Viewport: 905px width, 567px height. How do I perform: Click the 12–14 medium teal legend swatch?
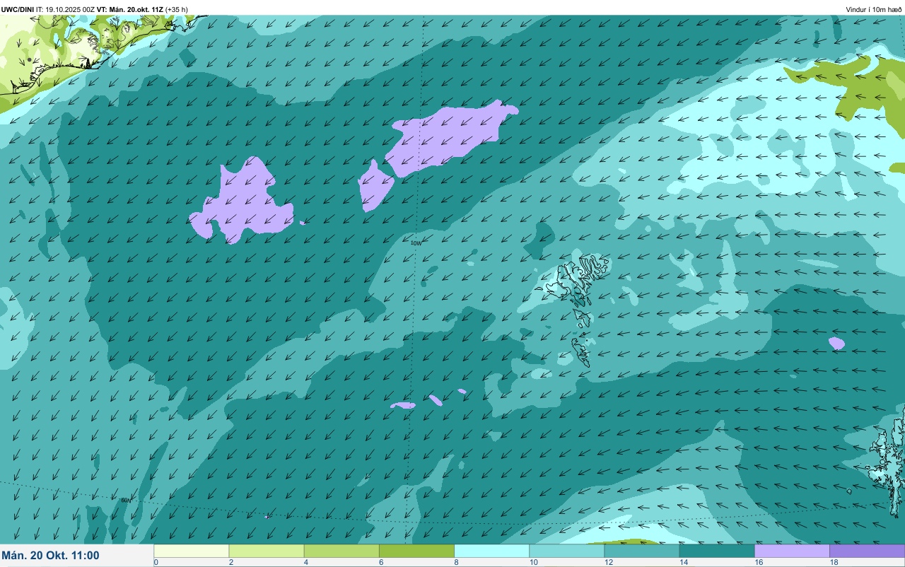tap(641, 551)
